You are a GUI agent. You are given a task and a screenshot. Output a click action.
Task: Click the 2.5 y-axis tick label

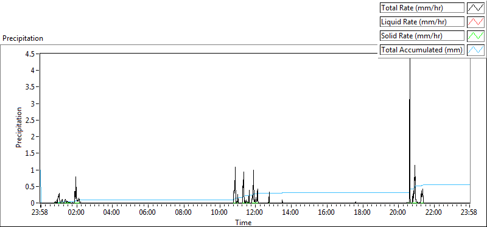(x=31, y=120)
